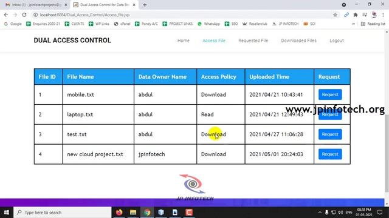Open the Google bookmark
This screenshot has height=218, width=389.
click(13, 24)
